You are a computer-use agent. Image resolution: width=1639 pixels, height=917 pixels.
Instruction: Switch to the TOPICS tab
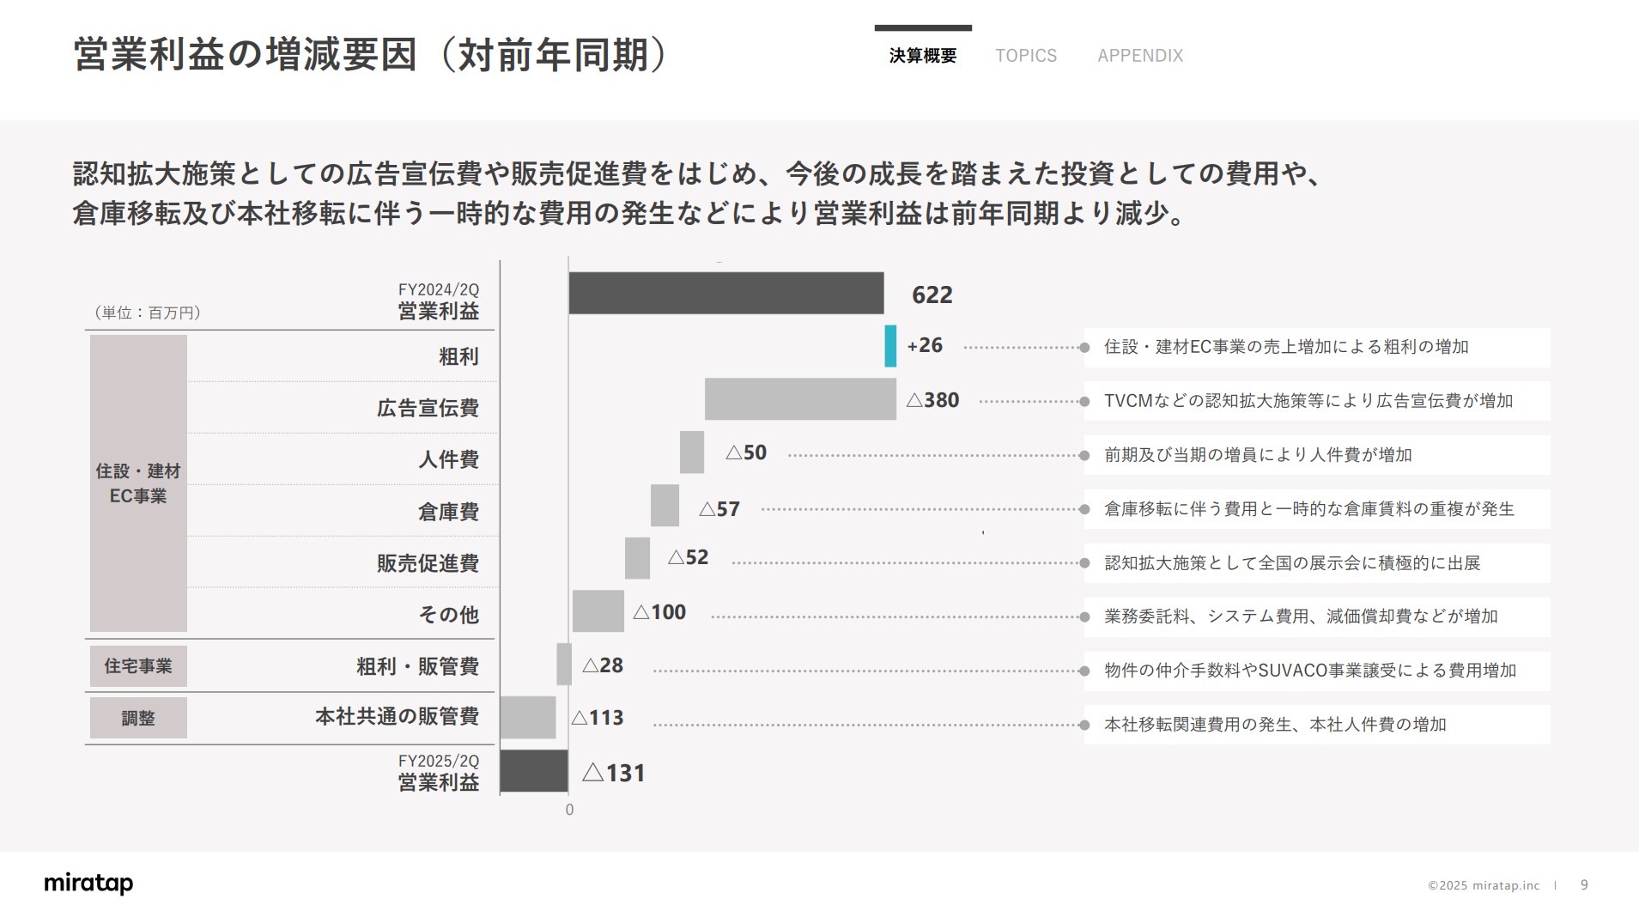[x=1025, y=55]
